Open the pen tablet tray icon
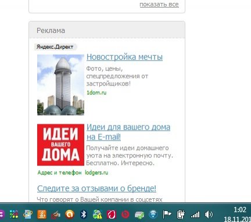The height and width of the screenshot is (222, 251). [x=56, y=214]
